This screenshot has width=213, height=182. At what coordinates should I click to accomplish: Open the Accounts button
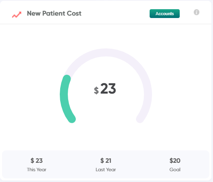[164, 14]
